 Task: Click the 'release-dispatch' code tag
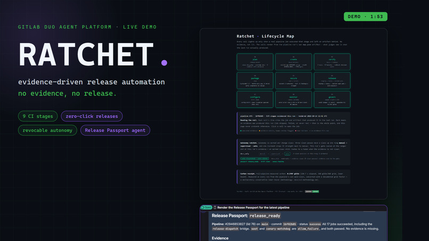tap(225, 229)
